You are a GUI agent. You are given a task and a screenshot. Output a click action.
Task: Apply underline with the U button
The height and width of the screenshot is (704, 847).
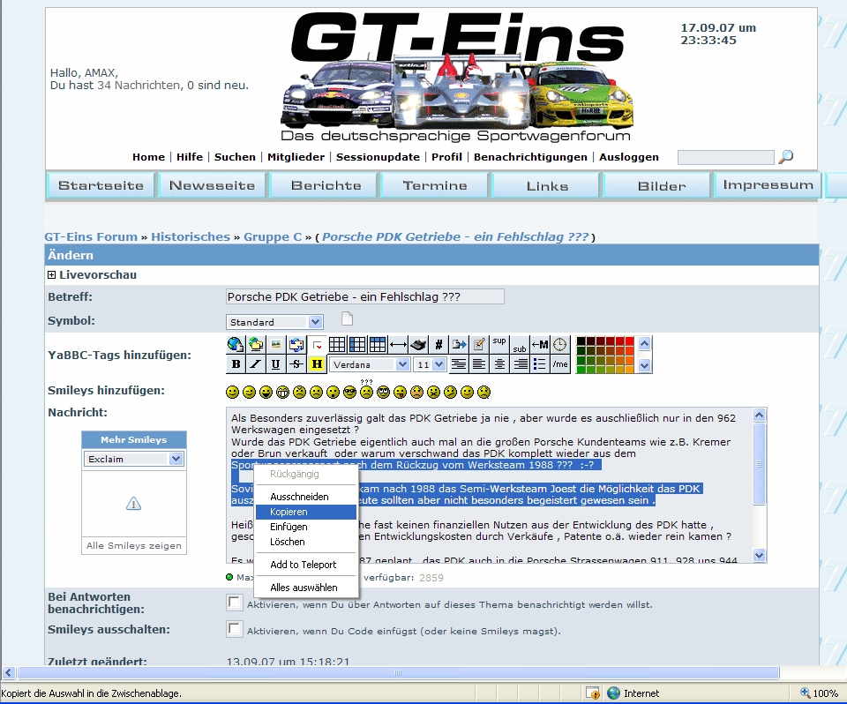(x=275, y=364)
